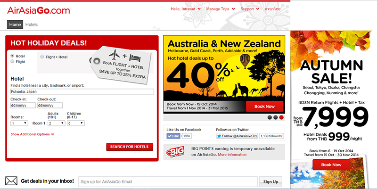Screen dimensions: 377x189
Task: Click the Search for Hotels button
Action: click(130, 147)
